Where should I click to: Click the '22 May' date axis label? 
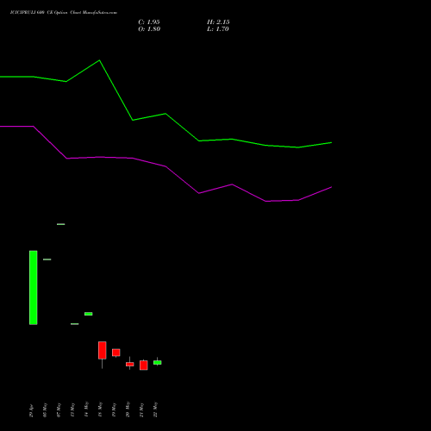[155, 409]
